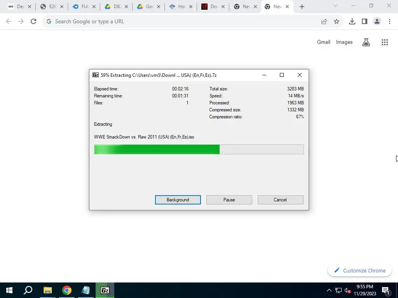
Task: Close the FUL tab
Action: tap(94, 7)
